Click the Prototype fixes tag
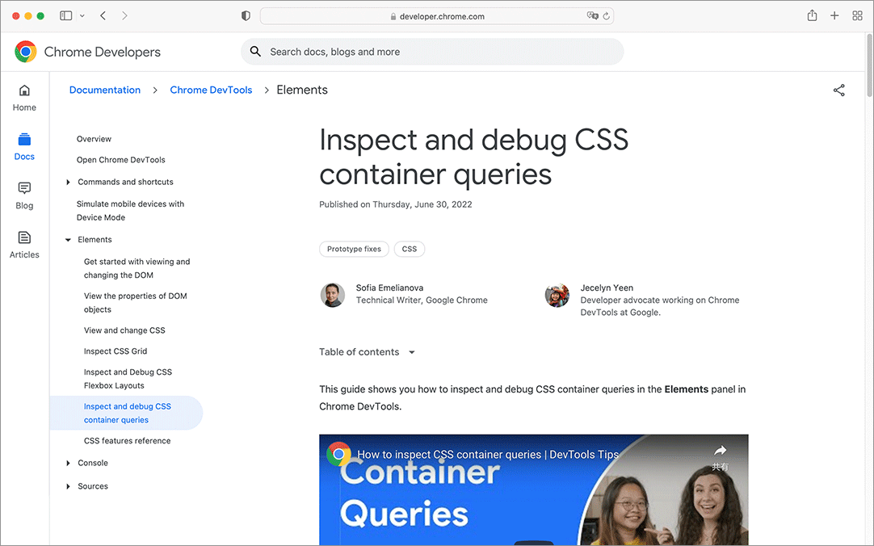The image size is (874, 546). [x=354, y=249]
